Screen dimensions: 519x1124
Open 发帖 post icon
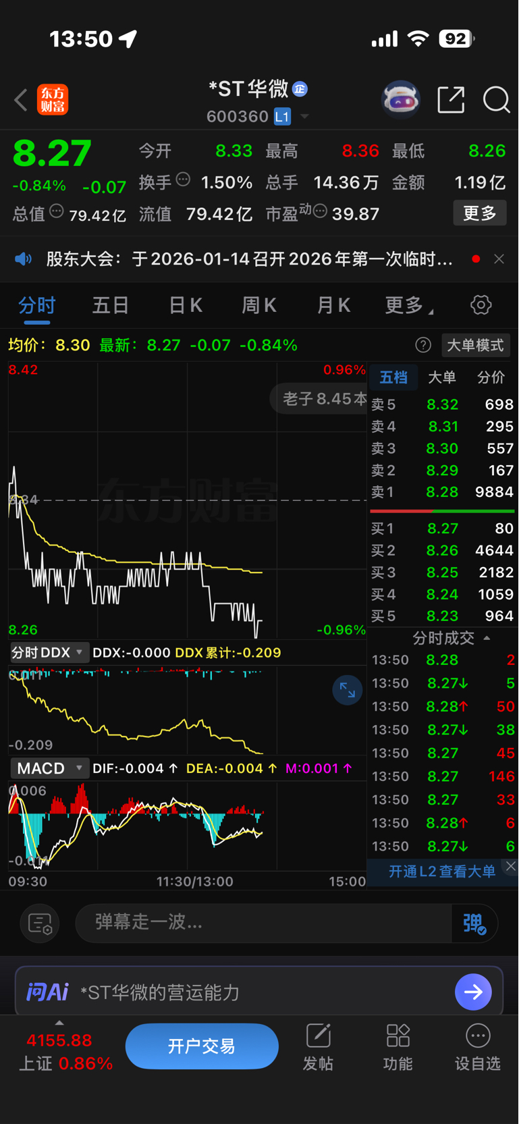pos(318,1048)
